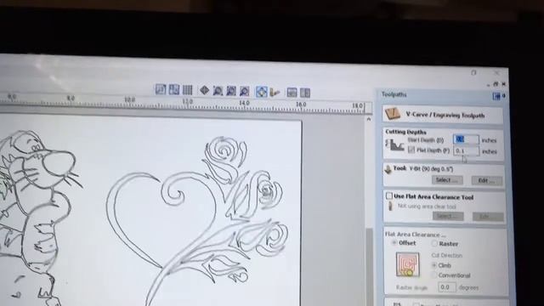Screen dimensions: 544x306
Task: Click the Not using area clear tool text
Action: click(427, 206)
